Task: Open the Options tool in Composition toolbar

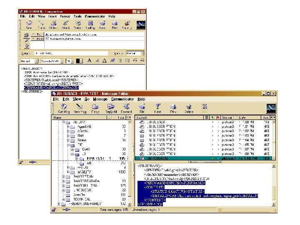Action: pyautogui.click(x=78, y=25)
